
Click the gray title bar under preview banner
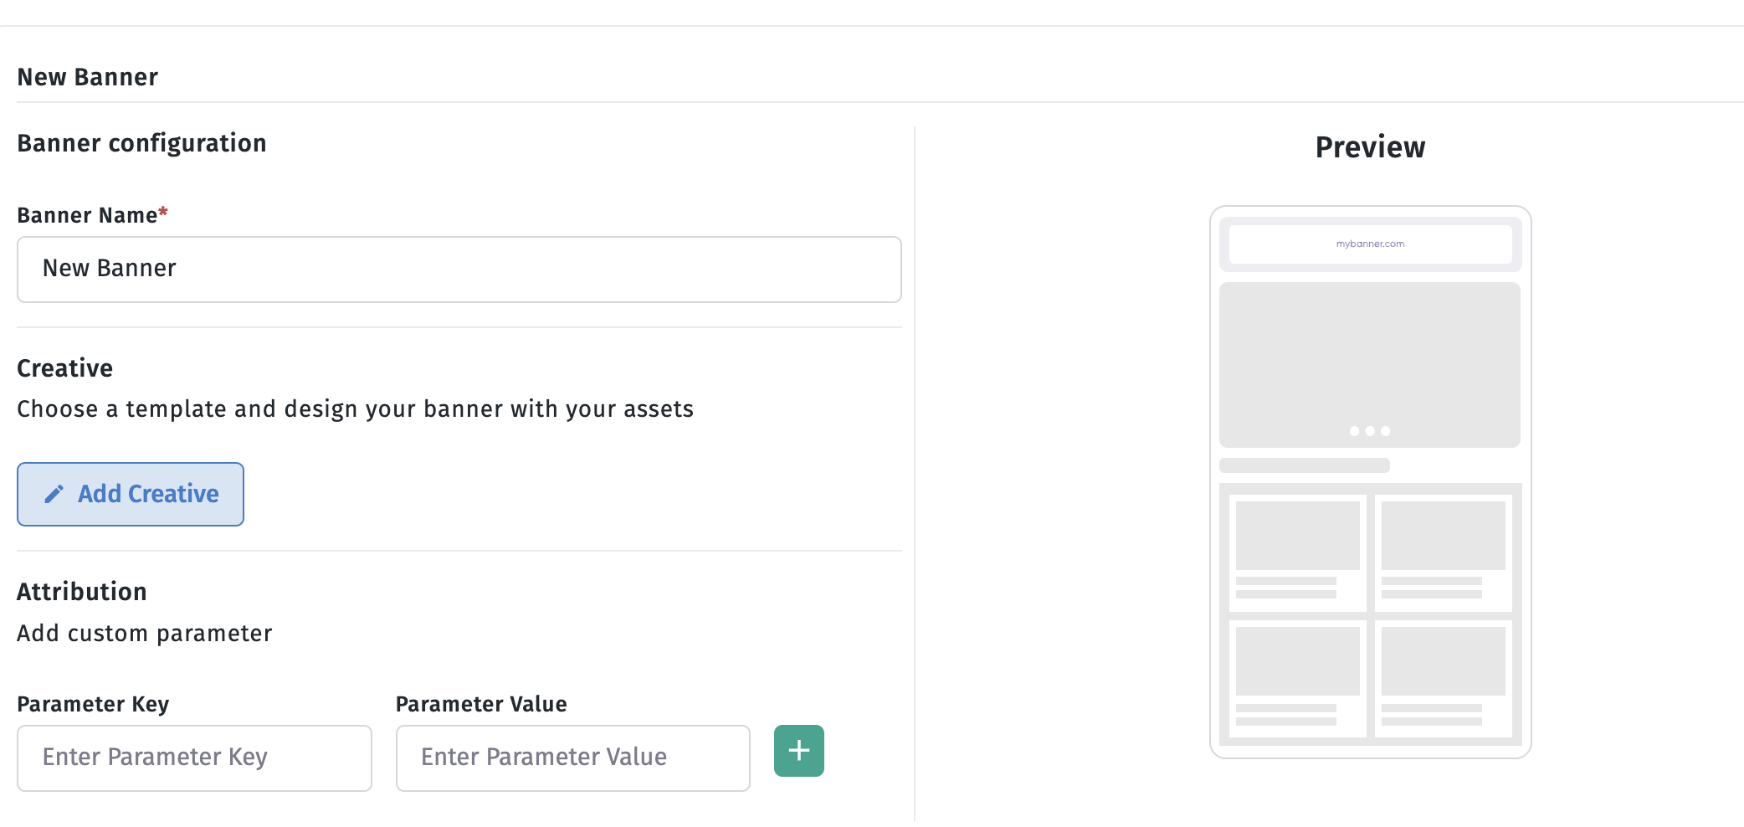tap(1305, 465)
